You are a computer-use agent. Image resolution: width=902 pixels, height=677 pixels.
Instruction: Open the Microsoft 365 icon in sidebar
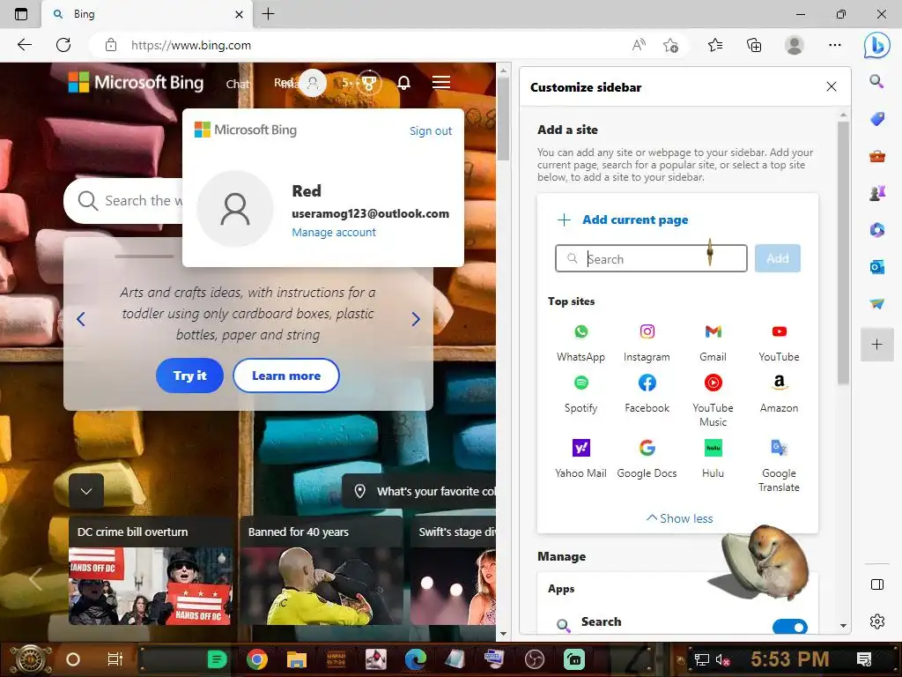(876, 230)
